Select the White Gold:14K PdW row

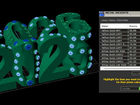(x=120, y=65)
